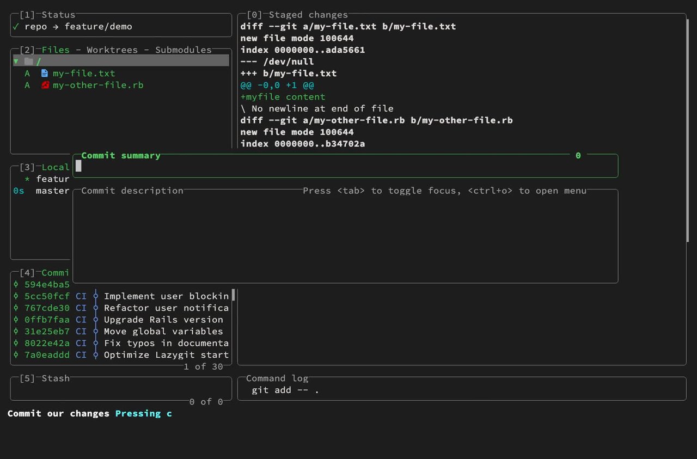Switch to the Submodules tab
This screenshot has height=459, width=697.
[x=184, y=50]
